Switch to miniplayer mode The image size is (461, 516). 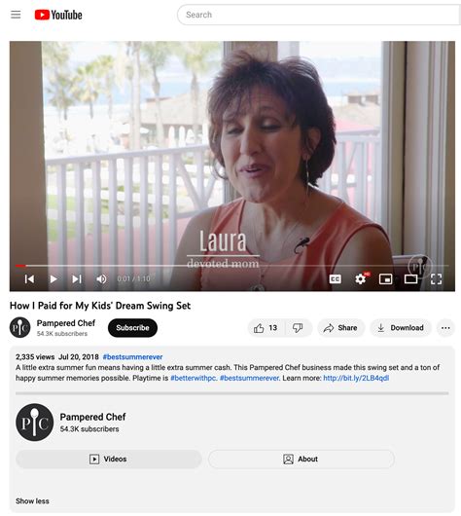pyautogui.click(x=385, y=279)
